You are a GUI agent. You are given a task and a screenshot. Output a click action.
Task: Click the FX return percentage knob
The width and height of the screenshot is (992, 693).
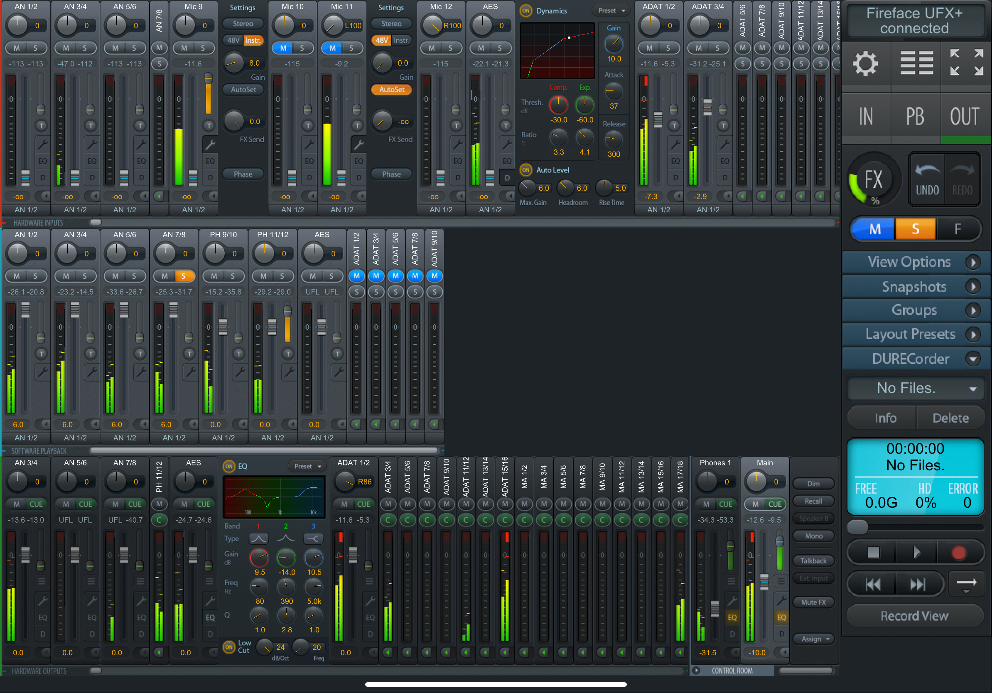pos(874,179)
